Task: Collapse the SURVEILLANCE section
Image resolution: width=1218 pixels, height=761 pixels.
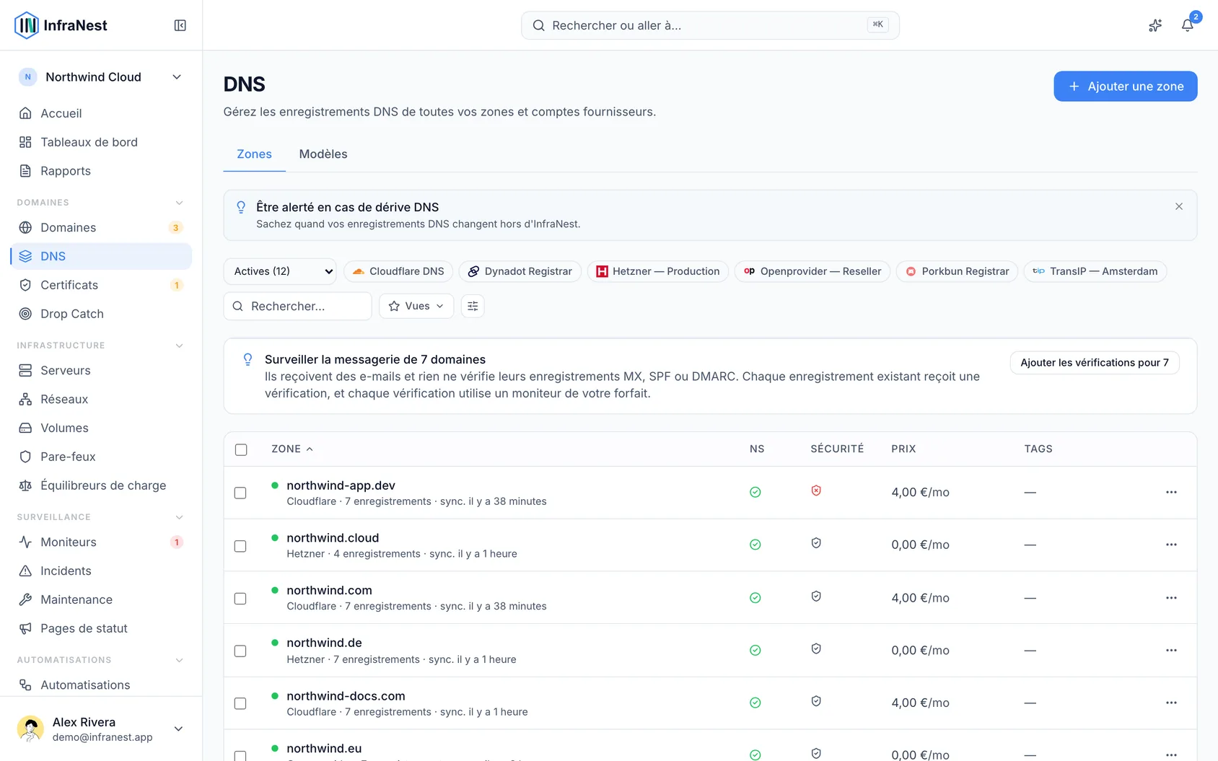Action: click(x=179, y=517)
